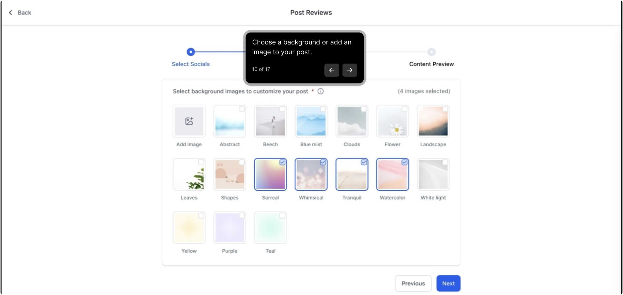Select the Landscape background thumbnail

(433, 121)
